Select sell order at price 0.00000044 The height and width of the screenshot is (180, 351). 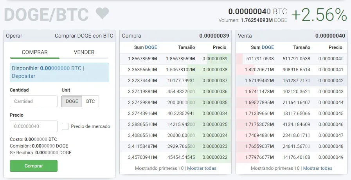[x=292, y=103]
